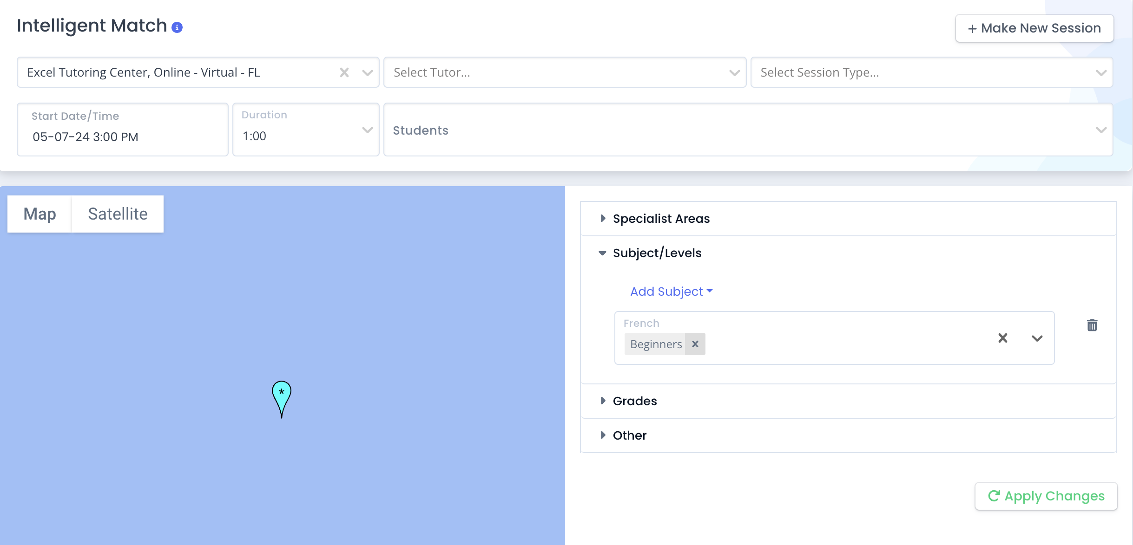Open French levels dropdown chevron
Image resolution: width=1133 pixels, height=545 pixels.
(x=1037, y=338)
